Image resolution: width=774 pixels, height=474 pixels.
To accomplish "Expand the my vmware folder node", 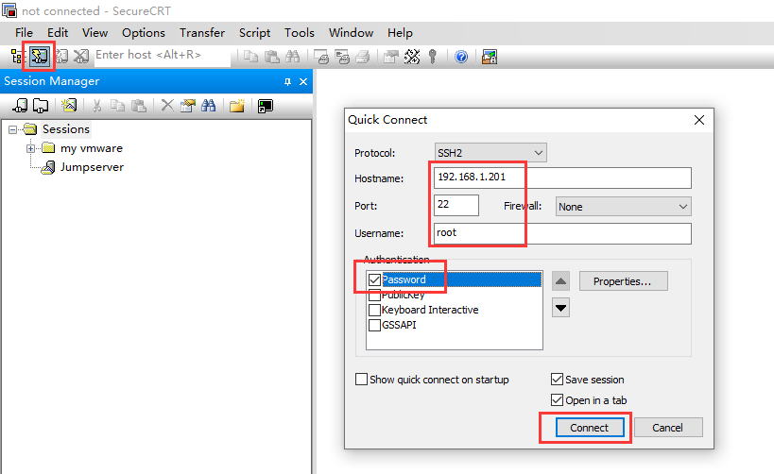I will 30,148.
